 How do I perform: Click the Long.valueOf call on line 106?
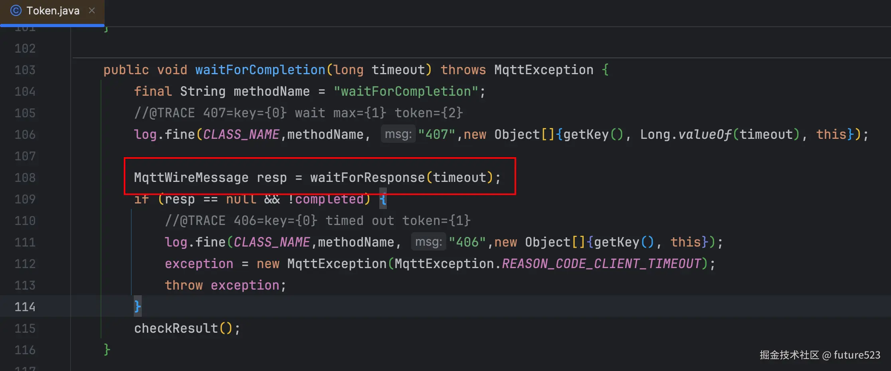click(x=685, y=135)
